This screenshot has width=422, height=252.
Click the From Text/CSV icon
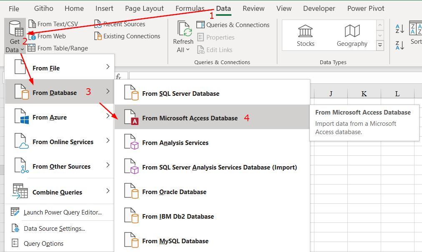click(31, 24)
